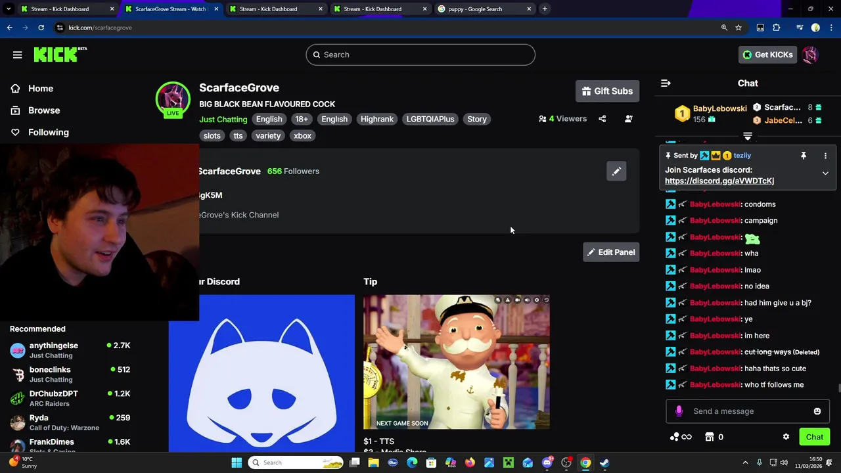Select BabyLebowski top gifter entry

tap(711, 114)
